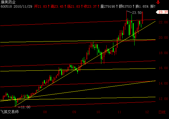
Task: Click the 11 month label on the time axis
Action: coord(119,112)
